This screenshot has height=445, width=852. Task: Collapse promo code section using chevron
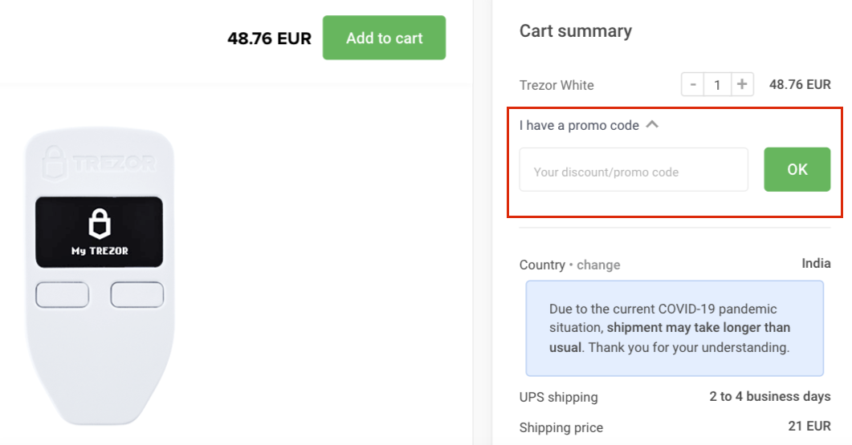(x=652, y=125)
